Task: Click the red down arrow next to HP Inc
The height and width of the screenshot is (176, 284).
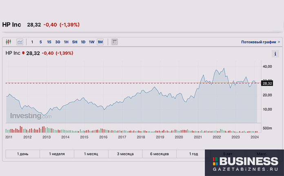Action: click(x=23, y=53)
